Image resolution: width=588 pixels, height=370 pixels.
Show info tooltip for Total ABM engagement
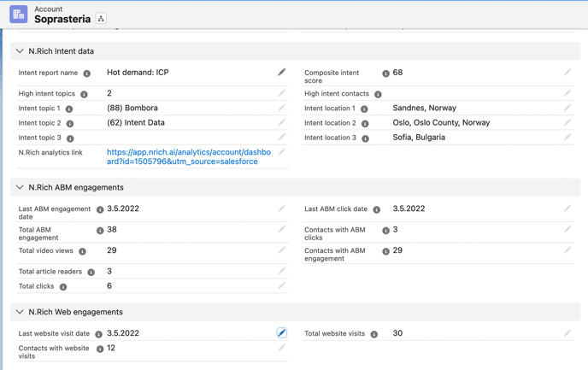pos(100,231)
